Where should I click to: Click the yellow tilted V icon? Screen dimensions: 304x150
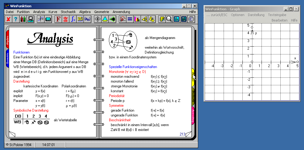click(152, 19)
